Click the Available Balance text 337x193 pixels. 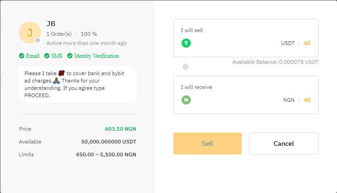[275, 61]
